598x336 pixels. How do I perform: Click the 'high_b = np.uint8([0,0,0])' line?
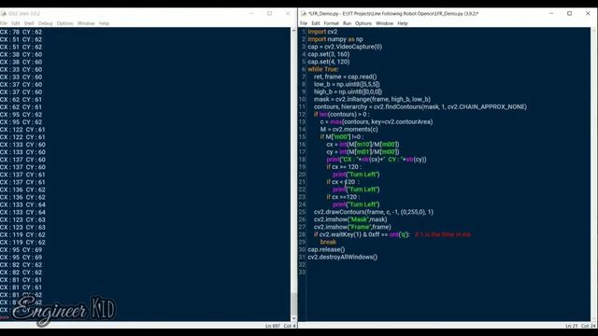[x=348, y=91]
